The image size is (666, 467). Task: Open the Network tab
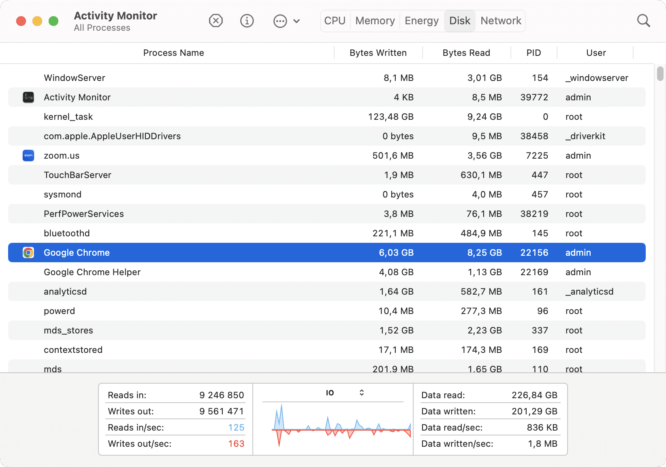[x=500, y=21]
